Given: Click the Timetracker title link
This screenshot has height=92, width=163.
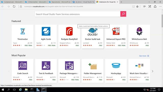Looking at the screenshot, I should click(x=23, y=39).
